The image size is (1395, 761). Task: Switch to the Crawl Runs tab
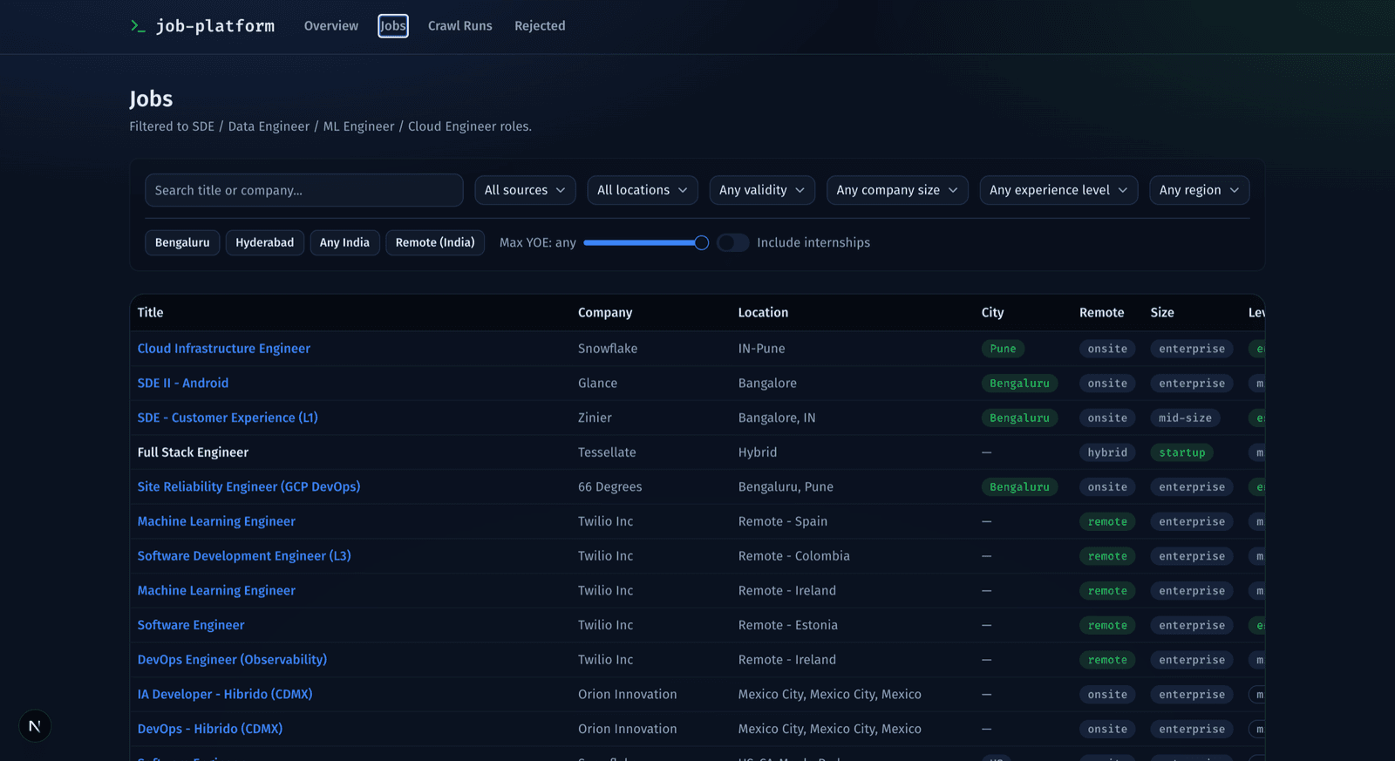coord(460,26)
